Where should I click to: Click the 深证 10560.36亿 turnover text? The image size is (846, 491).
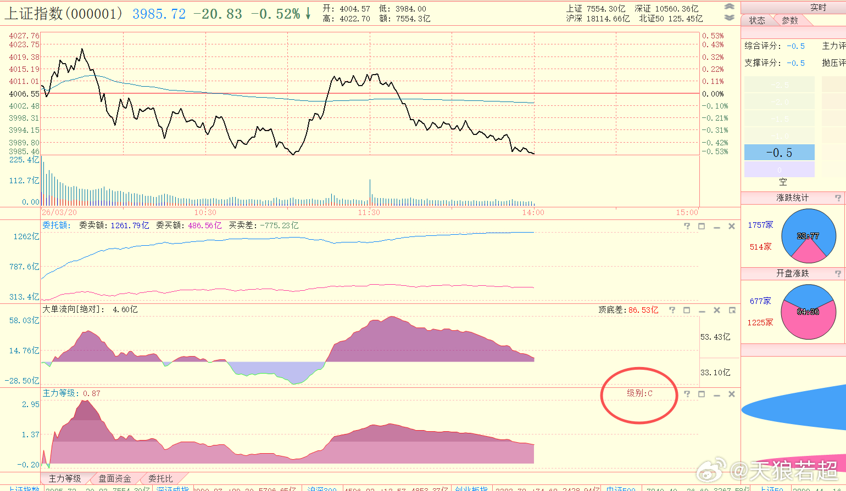[x=666, y=9]
